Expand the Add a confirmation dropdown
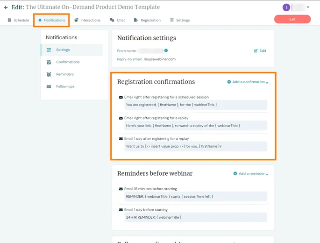The height and width of the screenshot is (243, 320). [x=248, y=82]
